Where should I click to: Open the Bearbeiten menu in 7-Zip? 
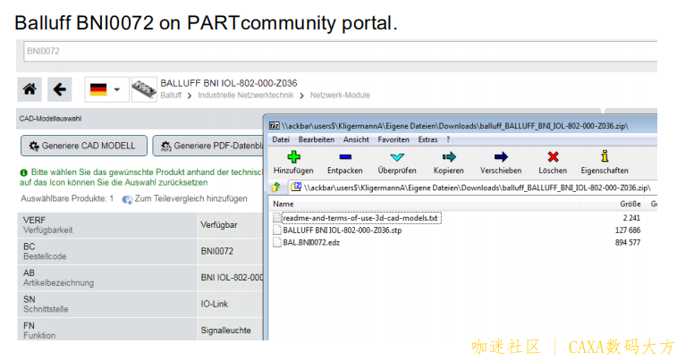[x=316, y=139]
